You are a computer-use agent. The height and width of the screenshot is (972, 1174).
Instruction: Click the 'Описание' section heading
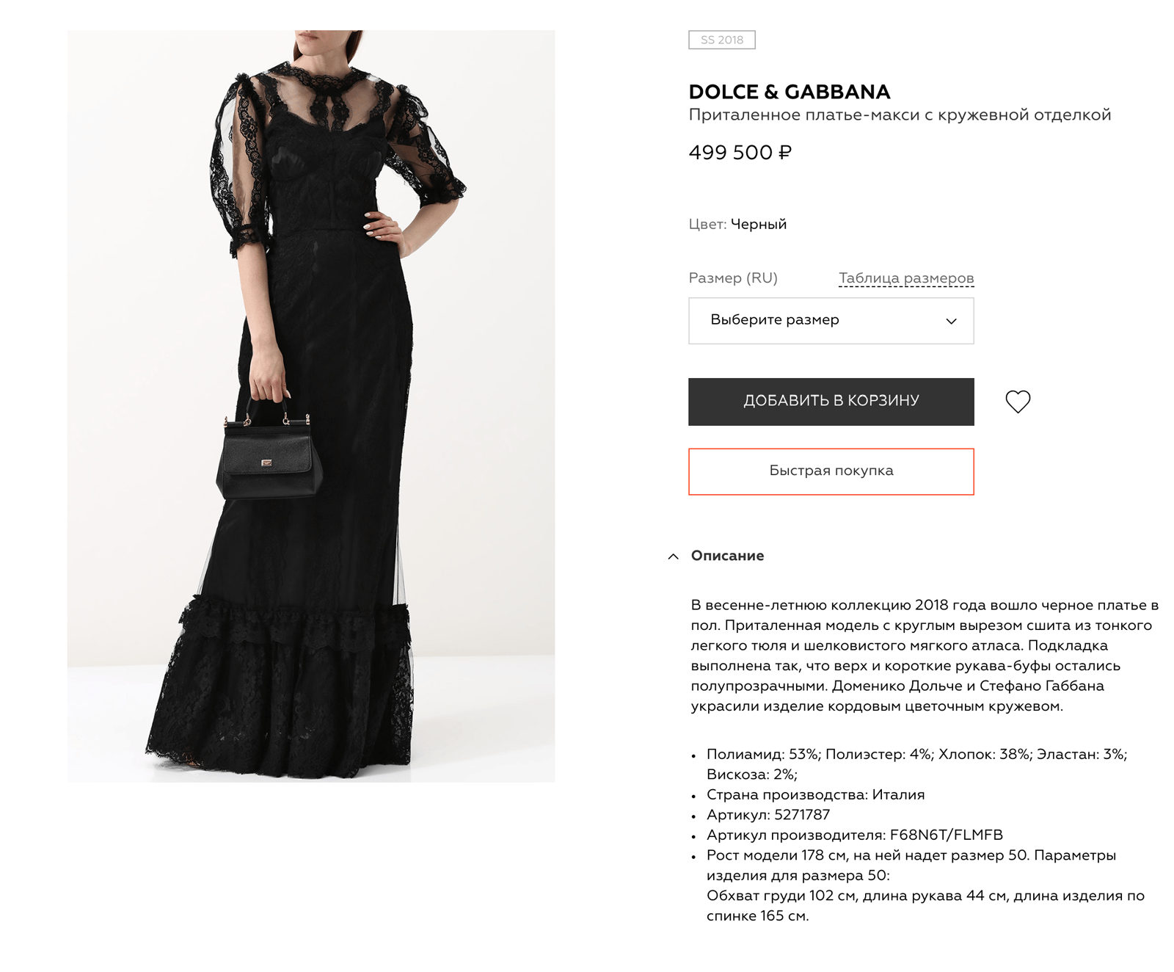(727, 556)
